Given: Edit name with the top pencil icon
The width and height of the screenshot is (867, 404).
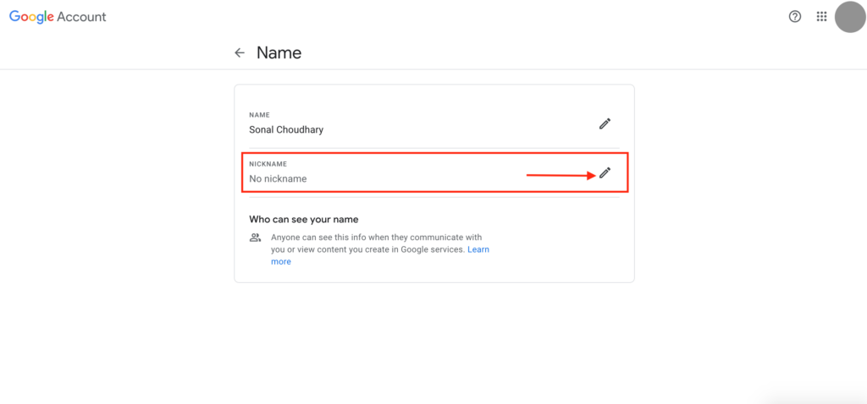Looking at the screenshot, I should click(x=605, y=123).
